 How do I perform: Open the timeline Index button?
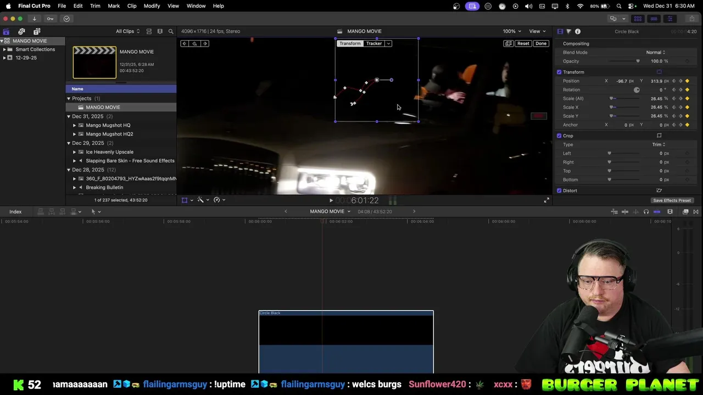click(15, 212)
